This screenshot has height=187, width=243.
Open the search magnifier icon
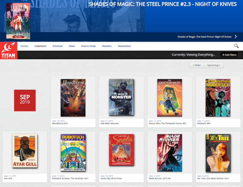[x=236, y=46]
